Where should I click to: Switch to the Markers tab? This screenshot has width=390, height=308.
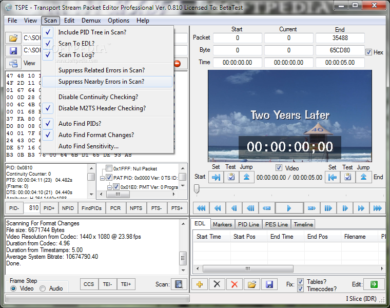coord(222,224)
